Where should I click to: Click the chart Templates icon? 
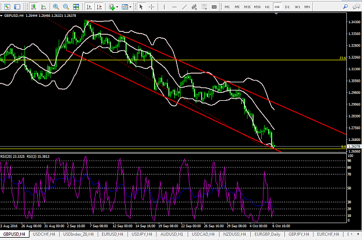point(125,7)
